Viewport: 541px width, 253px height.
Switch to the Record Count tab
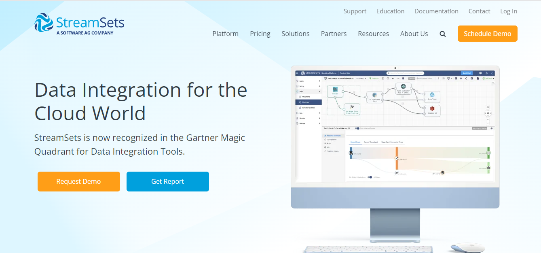355,142
